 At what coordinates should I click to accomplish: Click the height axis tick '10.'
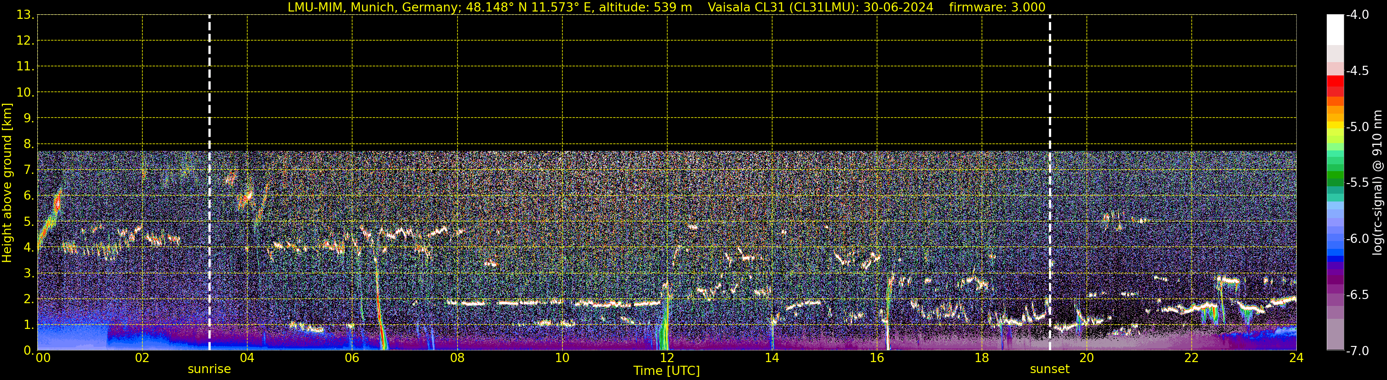[25, 92]
